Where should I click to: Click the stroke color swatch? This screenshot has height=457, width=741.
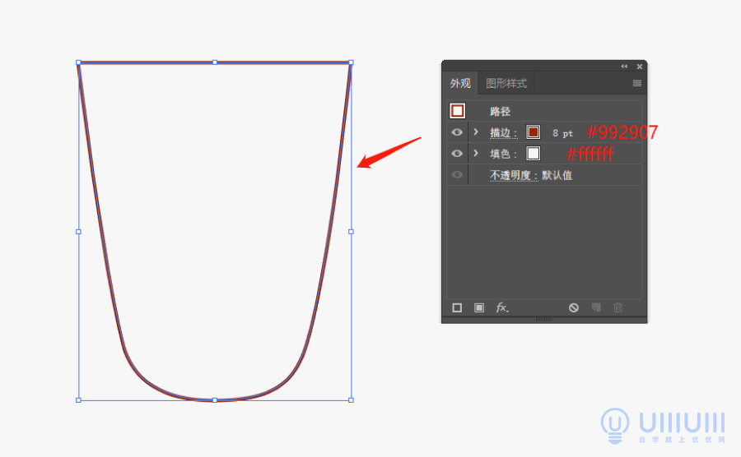(x=533, y=132)
